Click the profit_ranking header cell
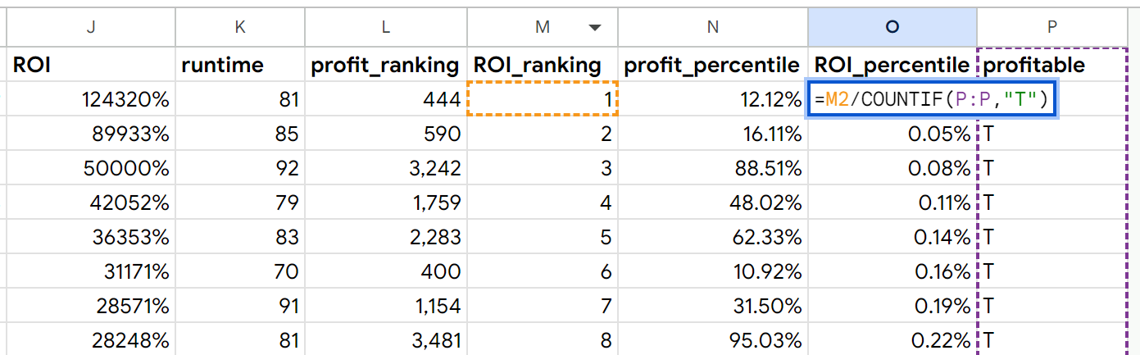This screenshot has height=355, width=1140. pyautogui.click(x=385, y=65)
